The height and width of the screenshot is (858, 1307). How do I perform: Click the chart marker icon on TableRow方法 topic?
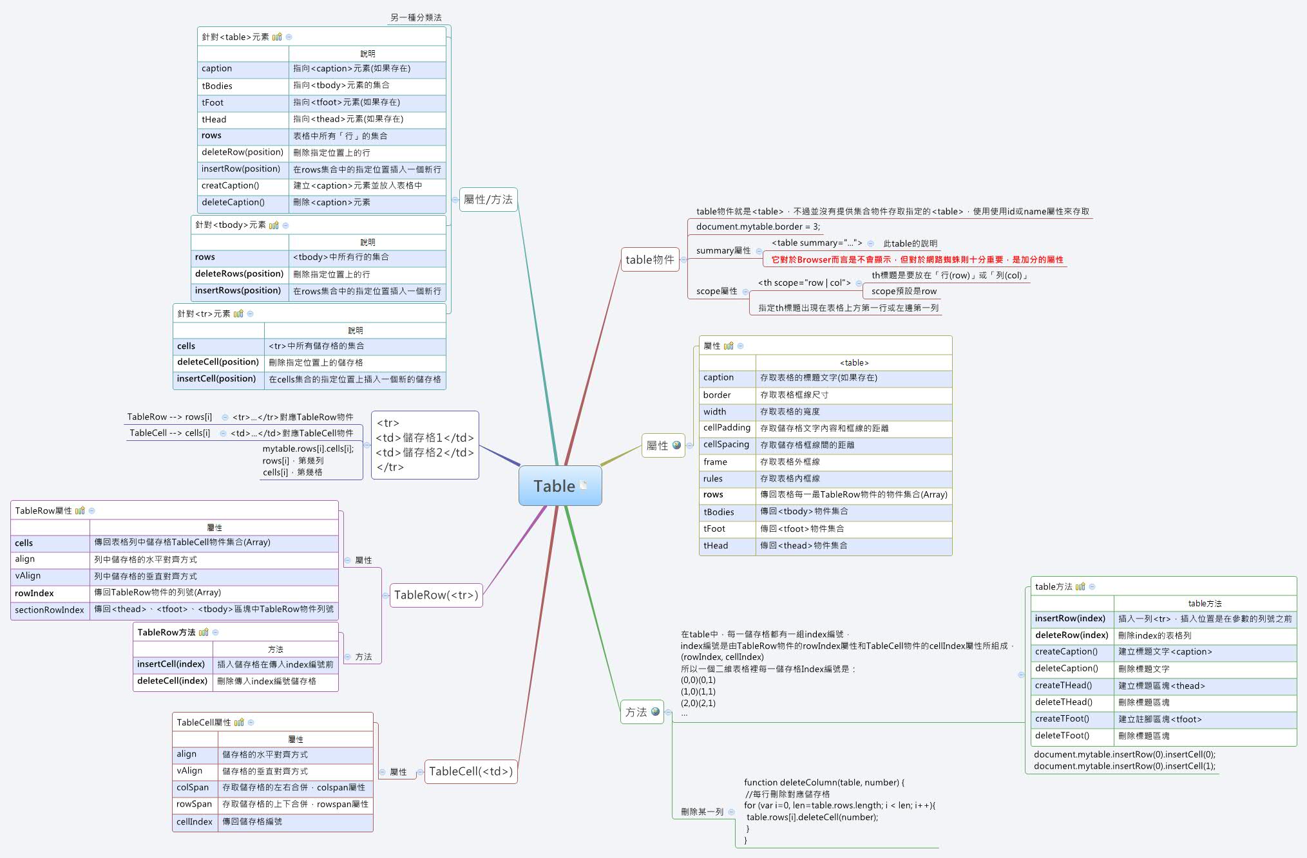tap(205, 632)
